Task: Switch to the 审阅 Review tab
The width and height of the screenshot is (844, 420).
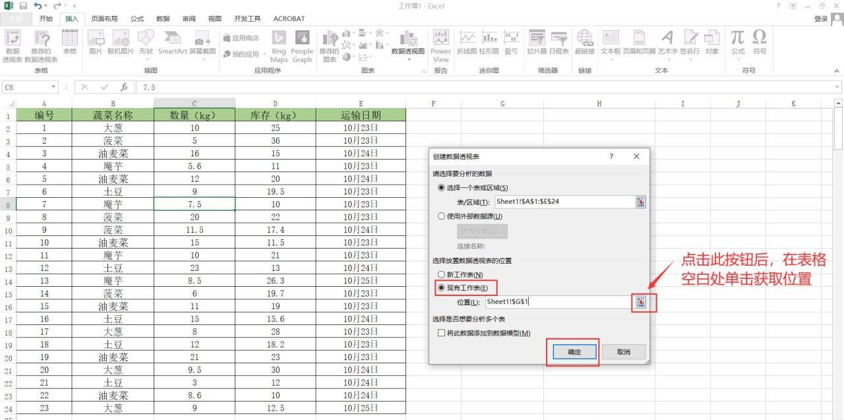Action: coord(189,18)
